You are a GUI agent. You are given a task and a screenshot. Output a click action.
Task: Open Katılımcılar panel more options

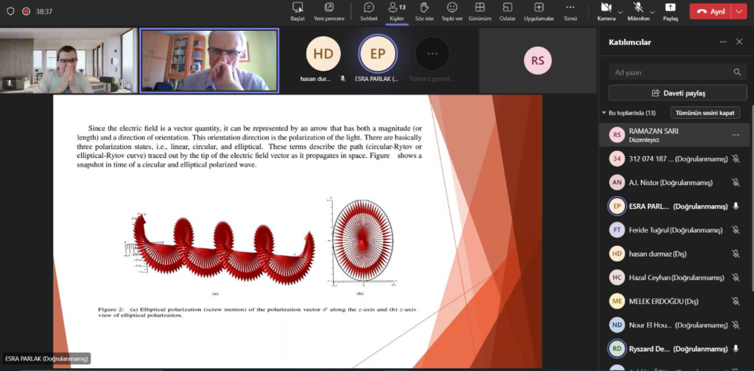(x=723, y=42)
